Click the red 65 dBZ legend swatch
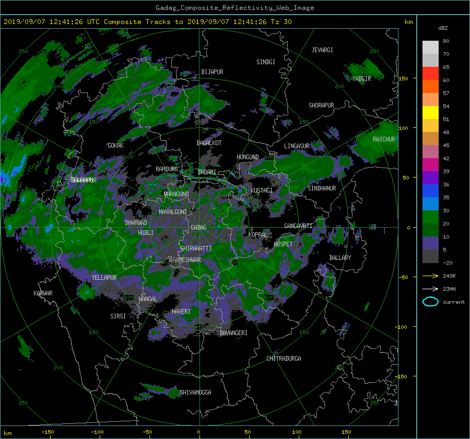 coord(430,73)
